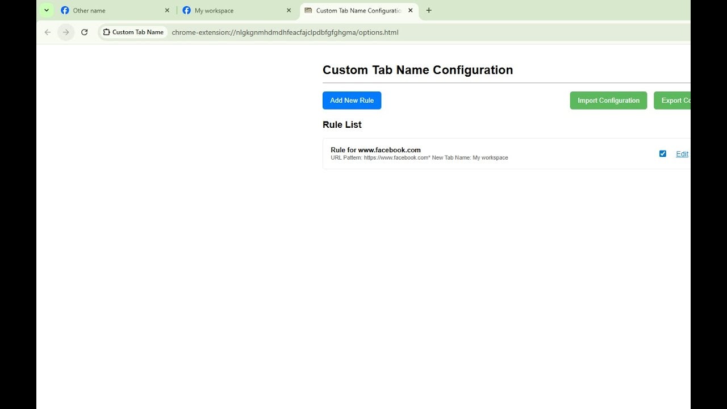This screenshot has width=727, height=409.
Task: Click the Custom Tab Name extension badge in the address bar
Action: (x=133, y=32)
